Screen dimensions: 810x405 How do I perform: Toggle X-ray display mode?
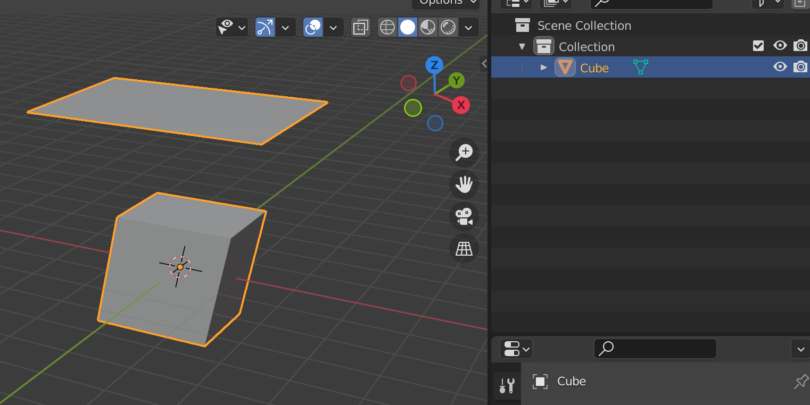pos(361,27)
